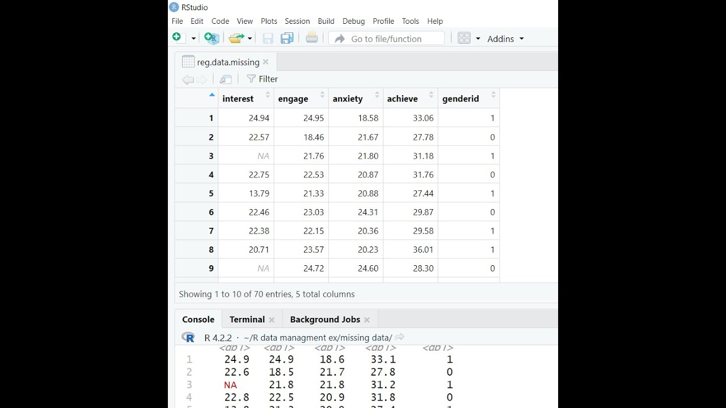Open the Debug menu
This screenshot has width=726, height=408.
click(353, 21)
